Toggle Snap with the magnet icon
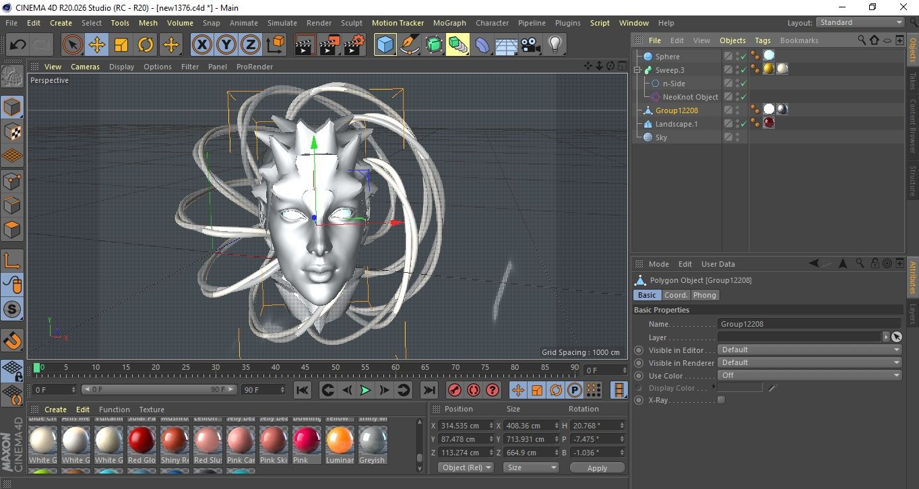The width and height of the screenshot is (919, 489). (12, 341)
